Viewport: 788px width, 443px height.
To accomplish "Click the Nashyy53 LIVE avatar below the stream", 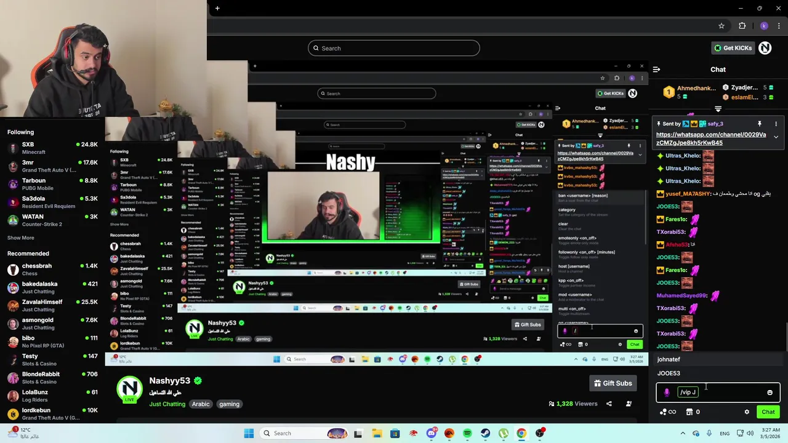I will (129, 390).
